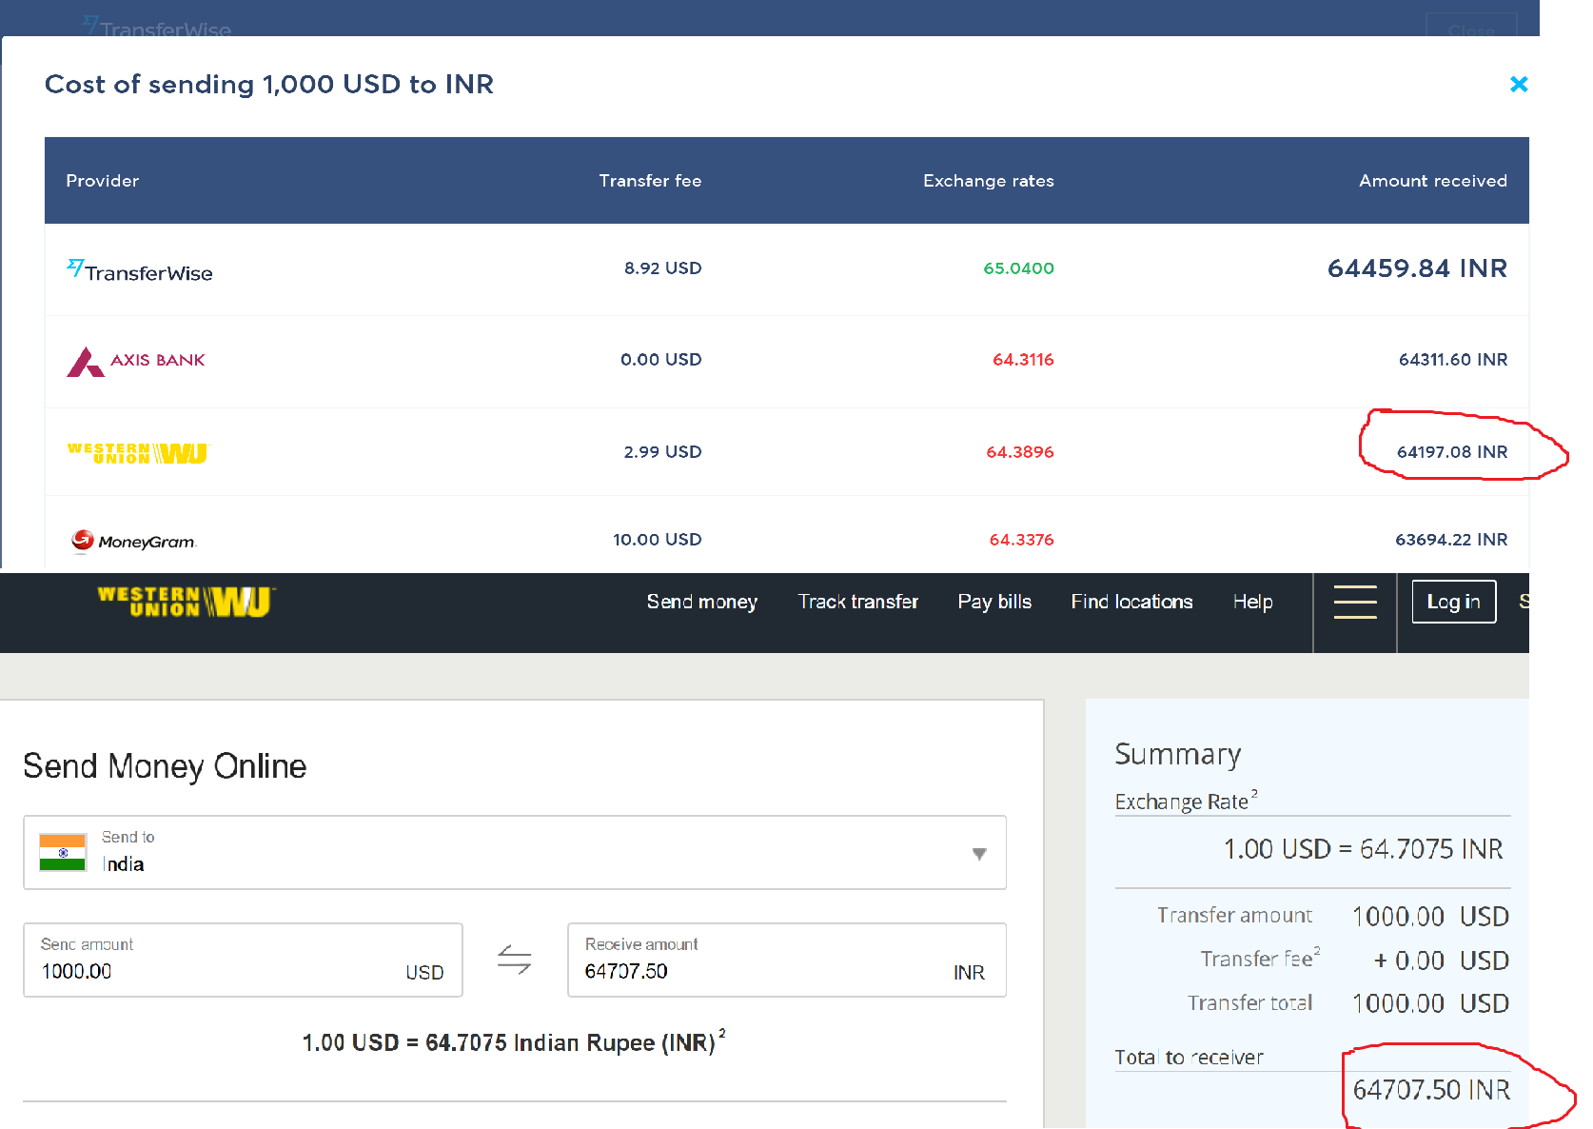Click the Transfer fee column header
The height and width of the screenshot is (1129, 1593).
(650, 181)
